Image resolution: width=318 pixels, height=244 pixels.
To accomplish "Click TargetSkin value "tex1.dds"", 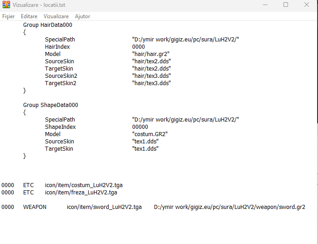I will tap(145, 149).
